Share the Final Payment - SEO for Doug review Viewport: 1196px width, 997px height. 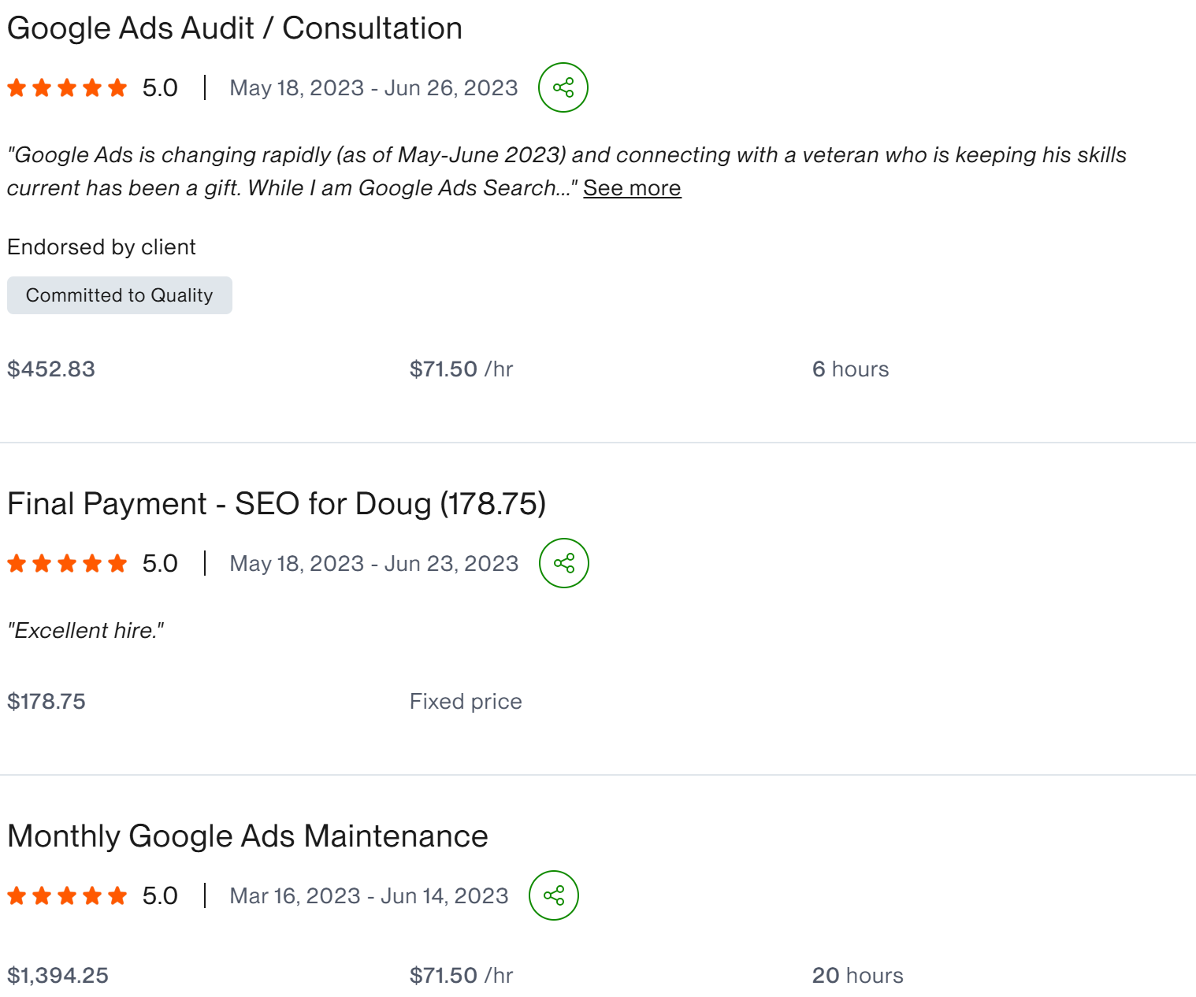[564, 563]
